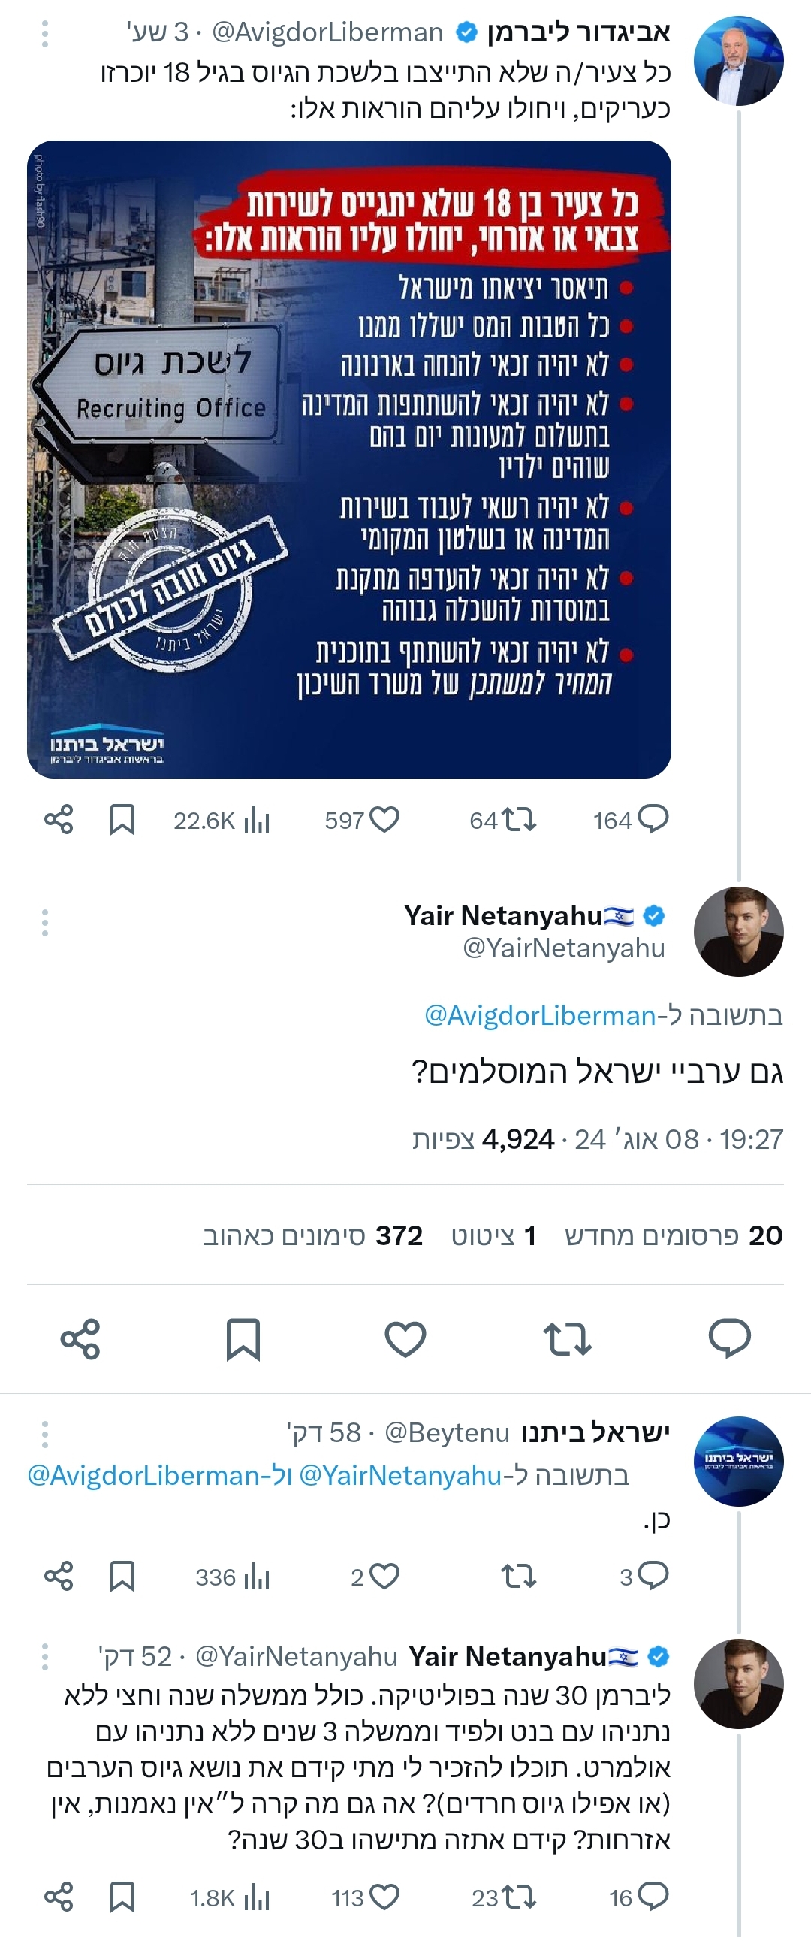This screenshot has width=811, height=1941.
Task: View the 20 reposts list
Action: click(x=674, y=1235)
